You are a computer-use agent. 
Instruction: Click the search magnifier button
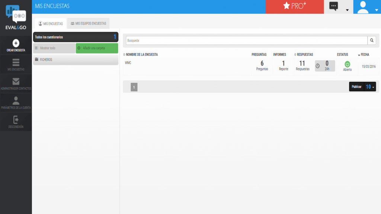pos(372,40)
